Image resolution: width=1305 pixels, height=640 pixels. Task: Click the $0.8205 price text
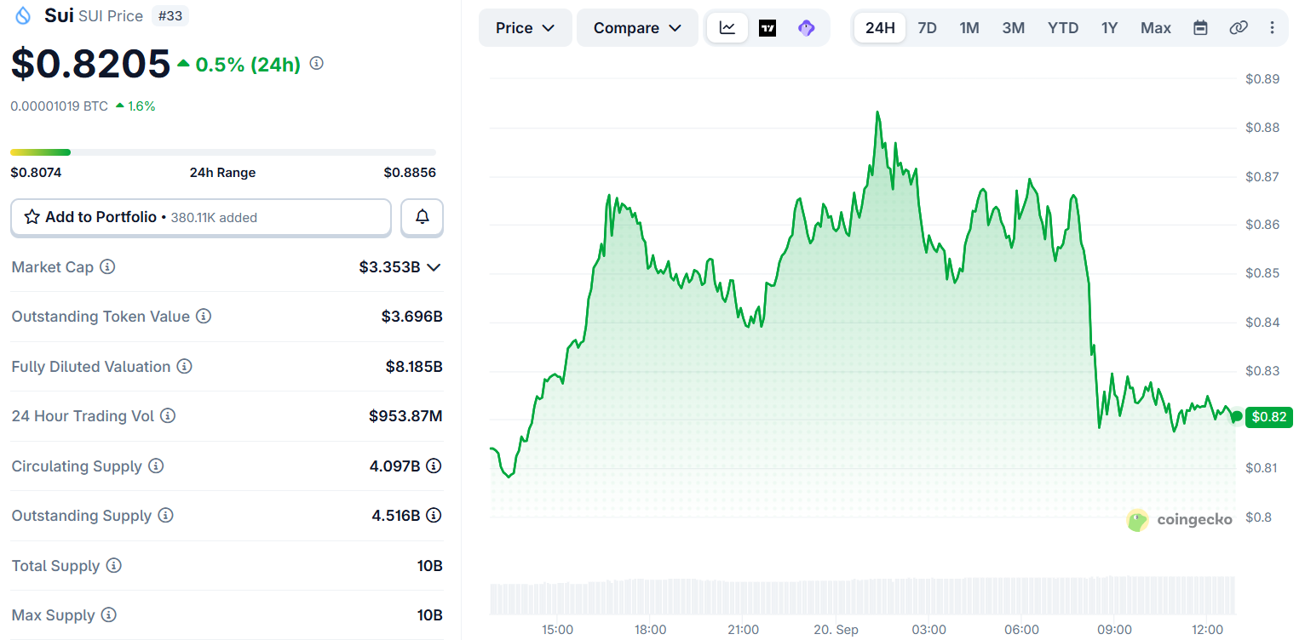90,64
